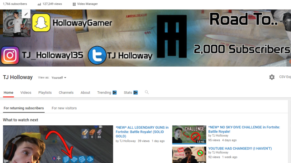
Task: Open the Videos tab
Action: [x=26, y=93]
